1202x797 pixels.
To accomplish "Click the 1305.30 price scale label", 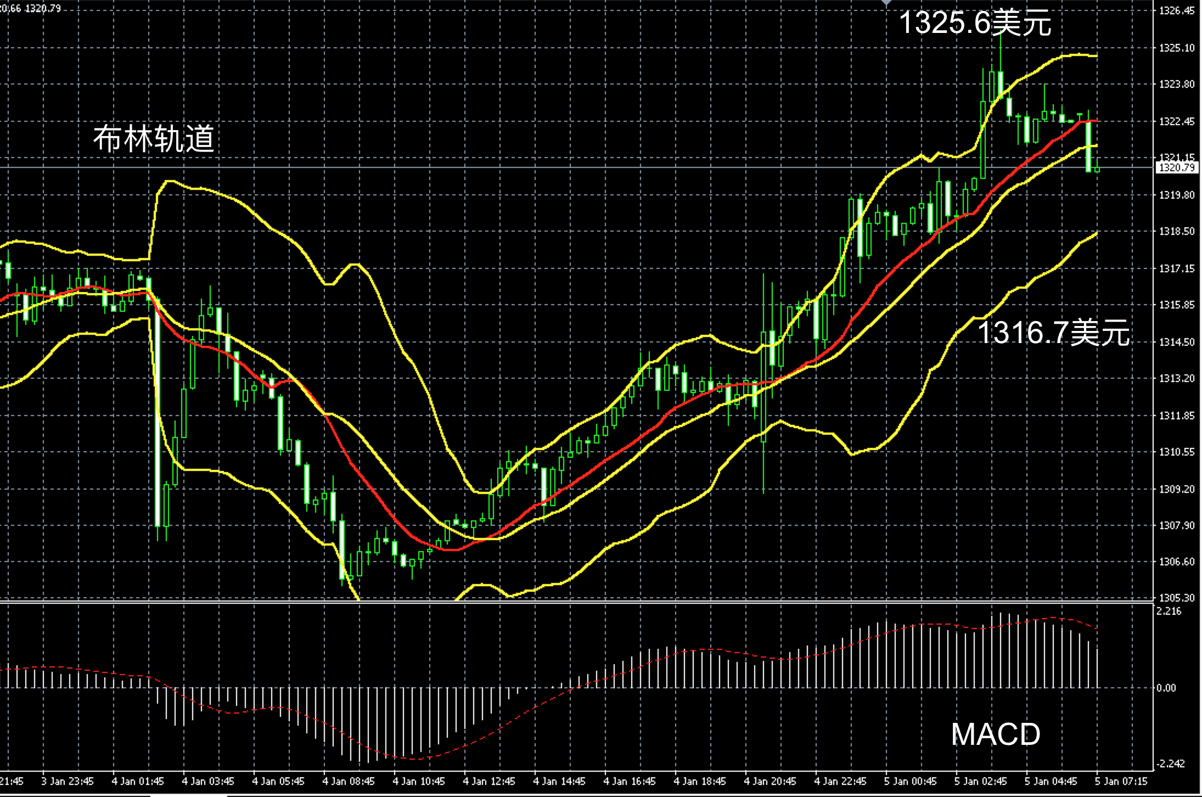I will 1176,598.
